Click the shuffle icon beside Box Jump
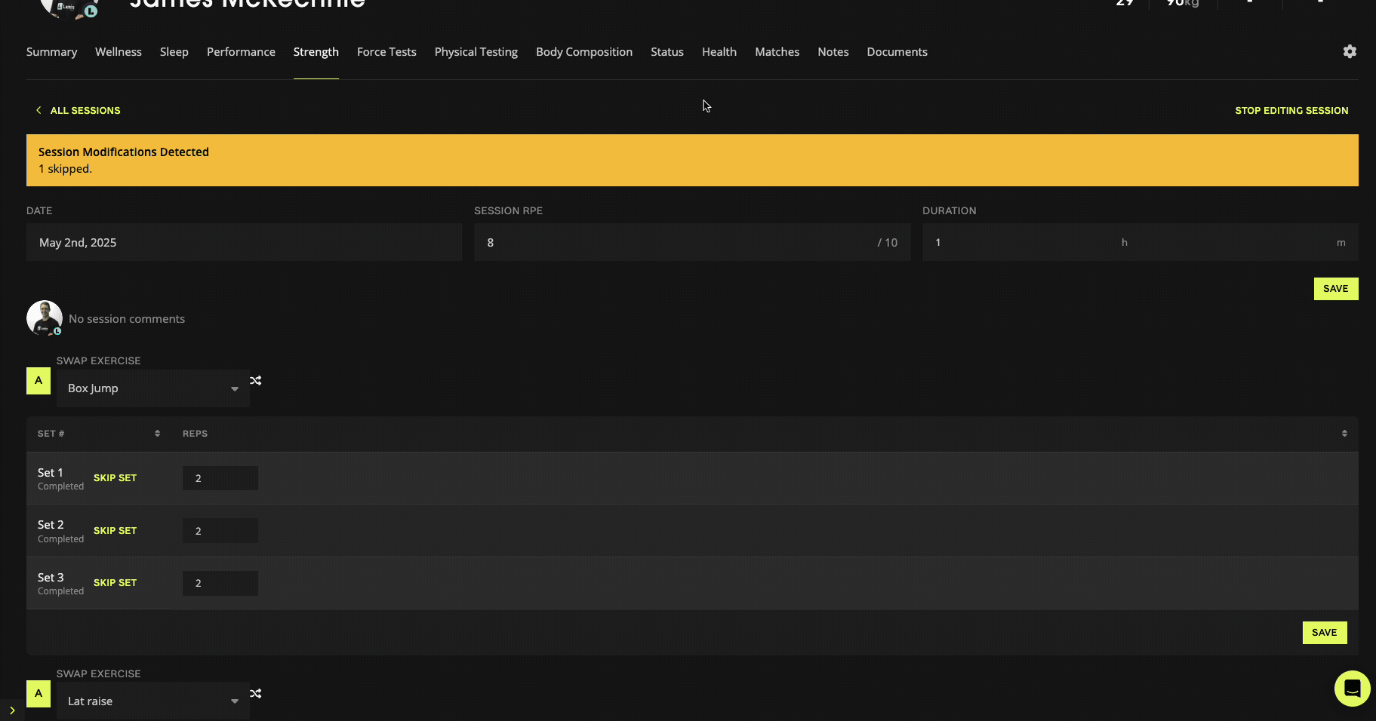This screenshot has width=1376, height=721. 256,381
